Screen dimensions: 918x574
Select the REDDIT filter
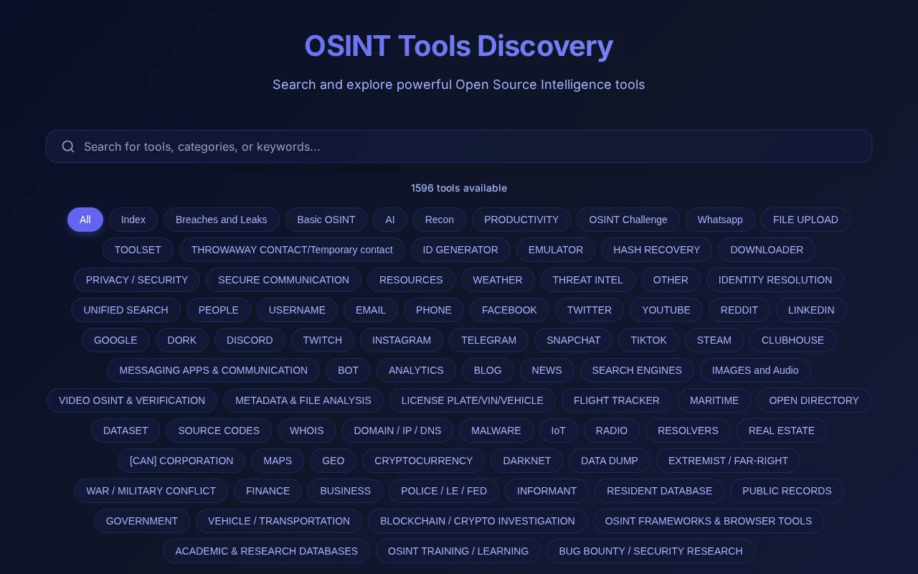(x=739, y=310)
